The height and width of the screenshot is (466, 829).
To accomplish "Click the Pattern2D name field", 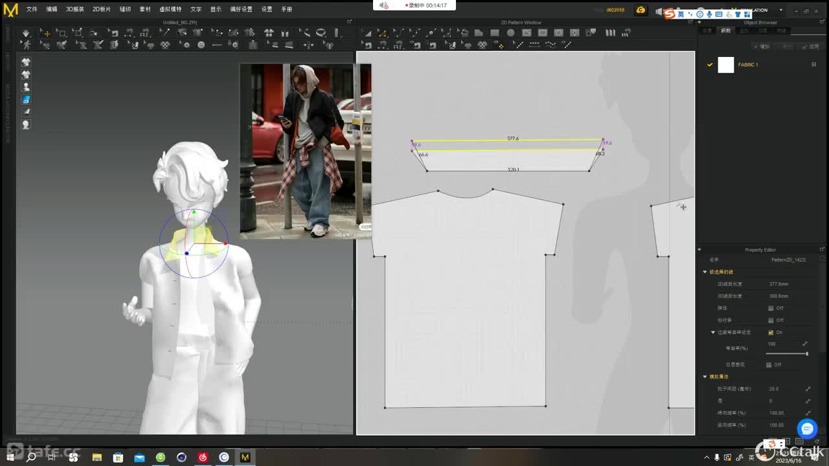I will point(788,260).
